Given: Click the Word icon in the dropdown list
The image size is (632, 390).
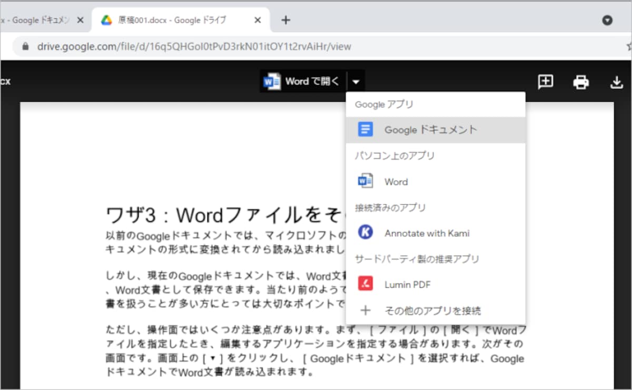Looking at the screenshot, I should [366, 181].
